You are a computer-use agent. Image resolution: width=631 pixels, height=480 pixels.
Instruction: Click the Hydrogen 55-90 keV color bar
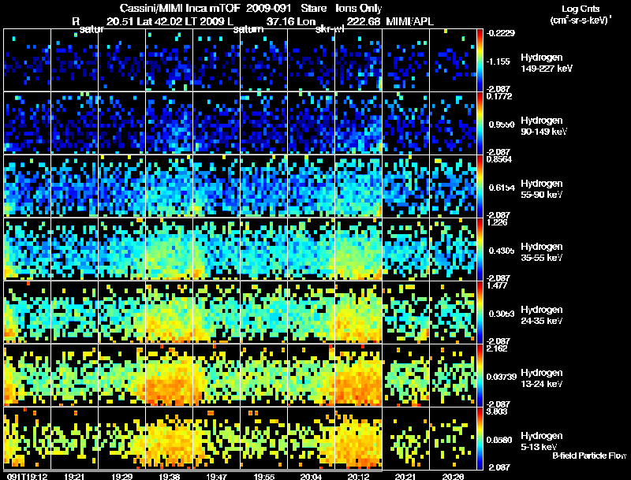(x=480, y=187)
